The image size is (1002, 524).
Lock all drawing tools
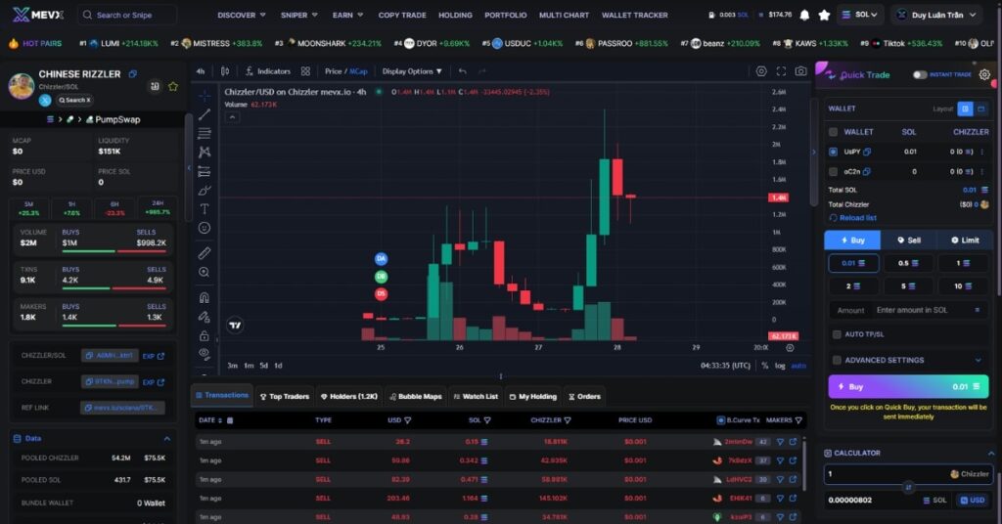(205, 335)
